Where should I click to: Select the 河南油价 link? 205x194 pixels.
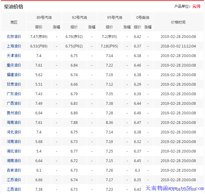(x=14, y=141)
